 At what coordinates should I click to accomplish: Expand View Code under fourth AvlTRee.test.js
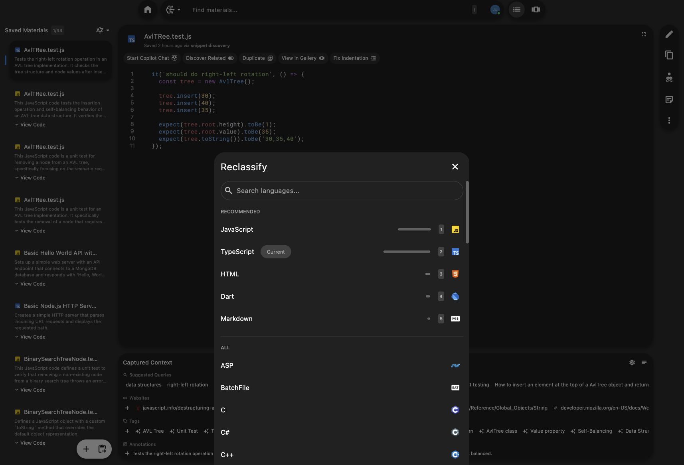point(30,231)
